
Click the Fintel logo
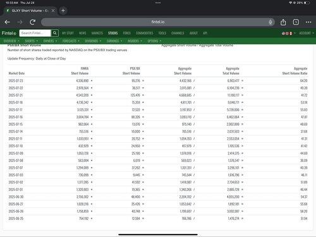click(9, 33)
